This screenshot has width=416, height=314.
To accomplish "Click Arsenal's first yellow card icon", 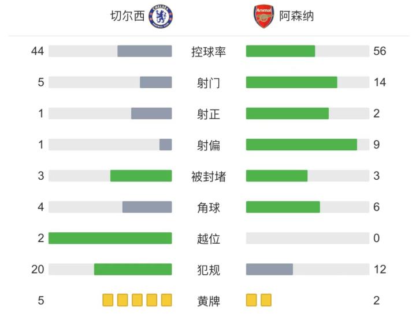I will click(251, 300).
